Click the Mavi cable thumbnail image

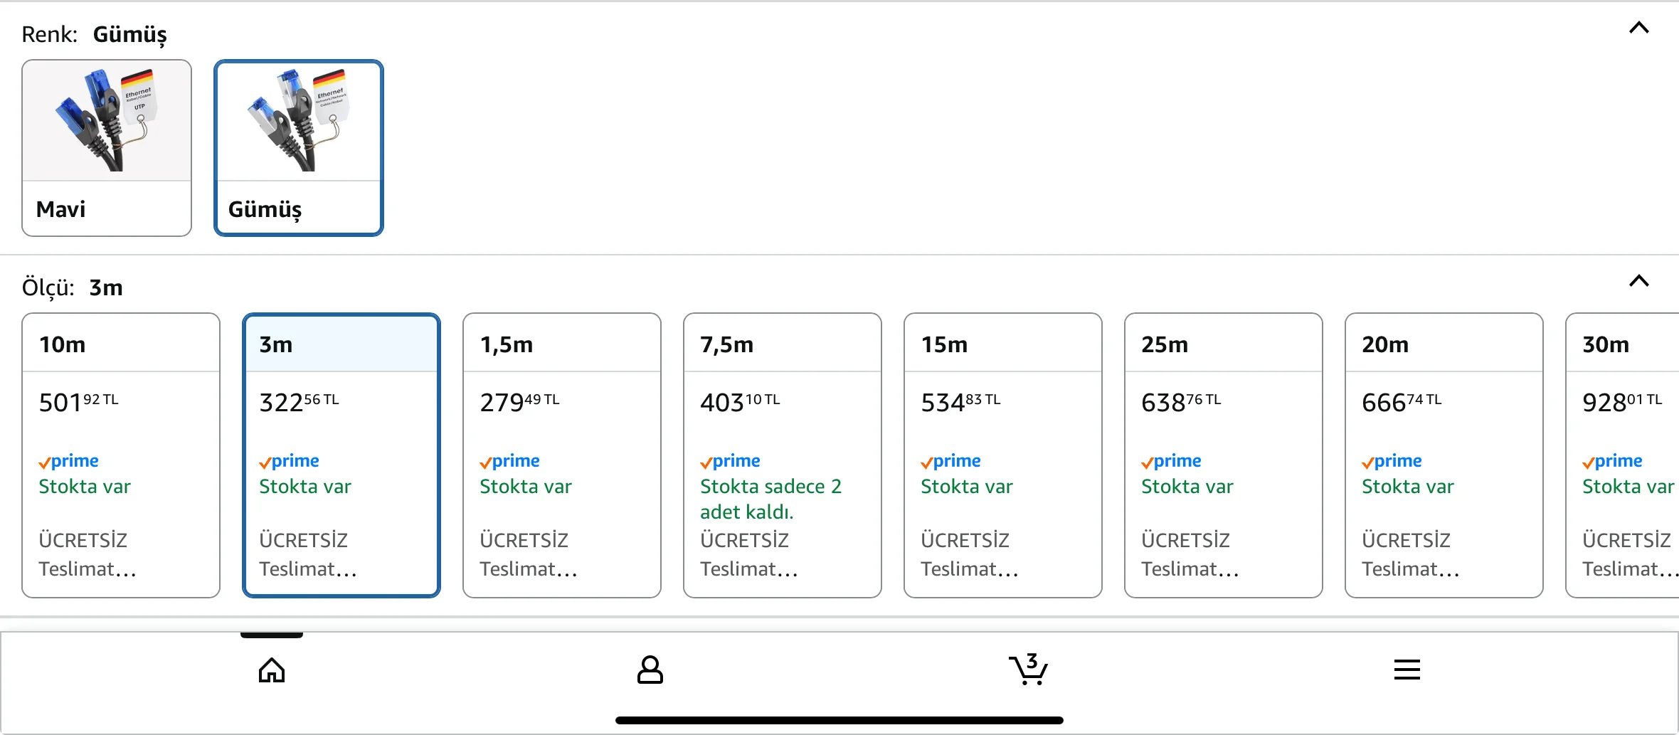tap(107, 121)
